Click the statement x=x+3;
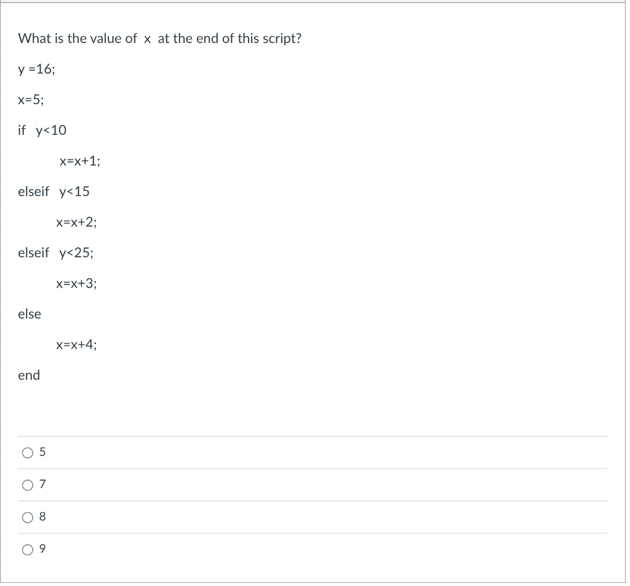Image resolution: width=630 pixels, height=586 pixels. point(77,283)
